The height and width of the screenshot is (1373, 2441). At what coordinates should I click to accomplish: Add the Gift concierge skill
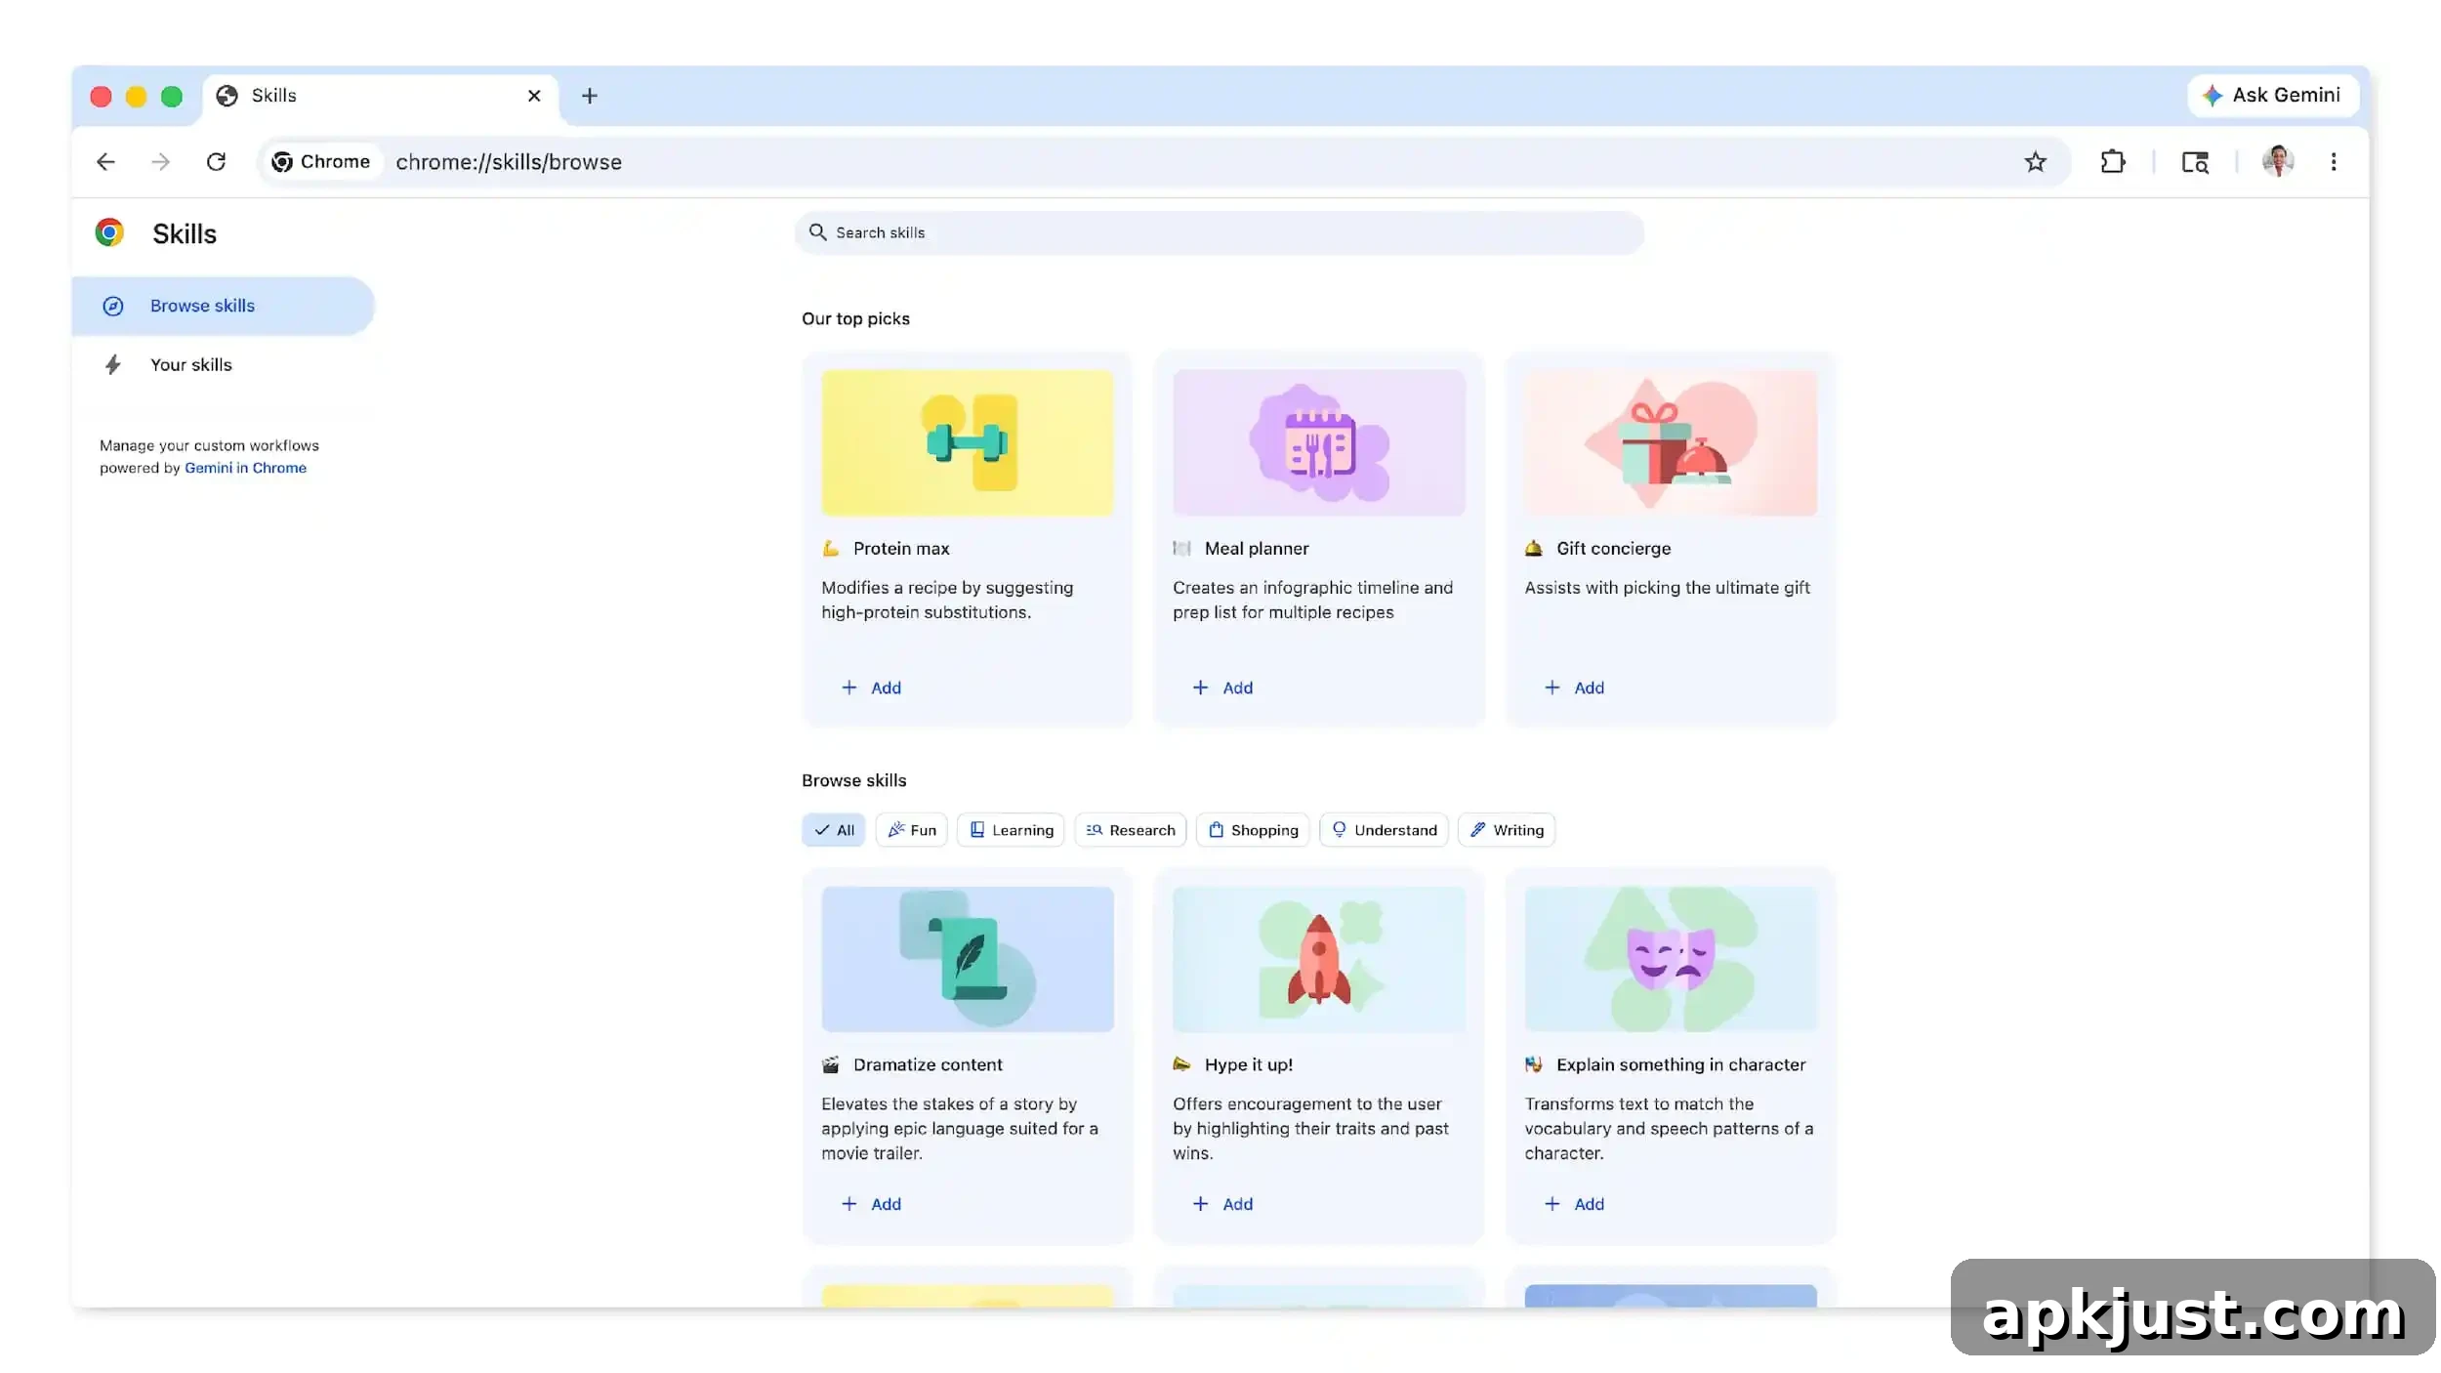click(x=1574, y=687)
